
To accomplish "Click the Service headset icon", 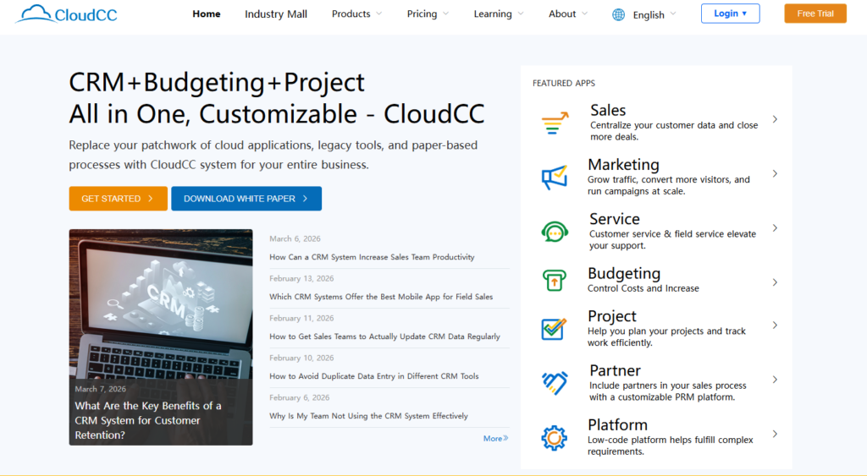I will (x=555, y=232).
